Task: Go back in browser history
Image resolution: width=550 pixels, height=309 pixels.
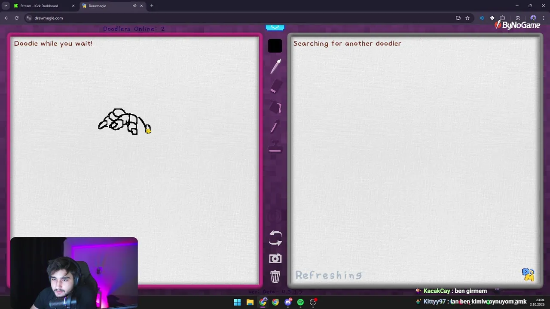Action: coord(6,18)
